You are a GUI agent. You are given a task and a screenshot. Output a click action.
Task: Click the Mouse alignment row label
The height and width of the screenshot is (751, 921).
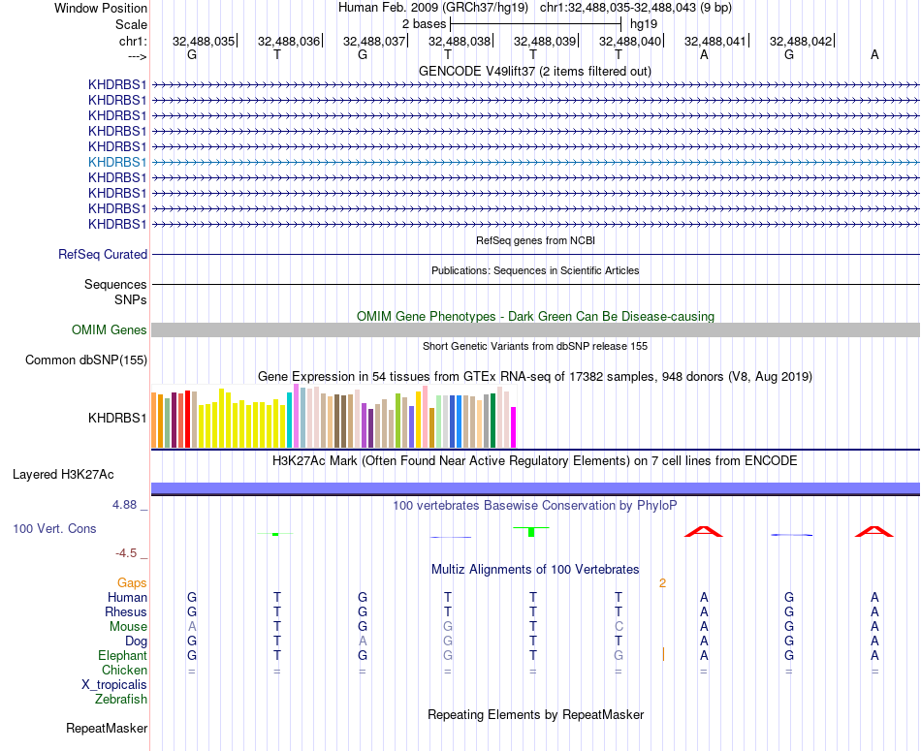(128, 627)
